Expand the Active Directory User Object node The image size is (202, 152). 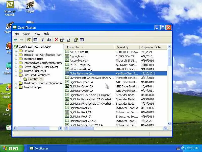tap(16, 67)
